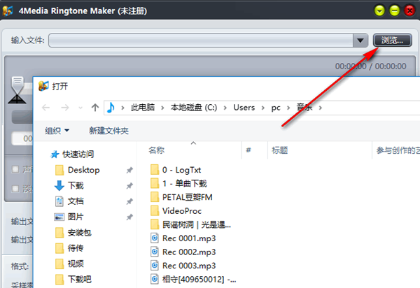Viewport: 420px width, 288px height.
Task: Open the recent locations chevron
Action: [80, 108]
